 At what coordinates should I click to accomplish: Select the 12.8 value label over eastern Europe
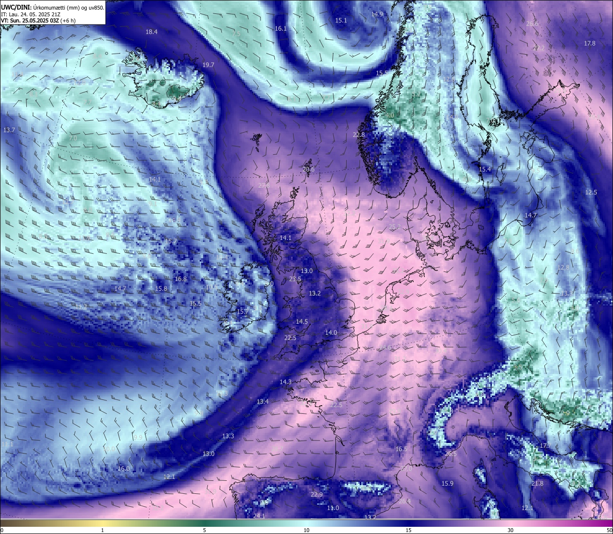tap(564, 267)
